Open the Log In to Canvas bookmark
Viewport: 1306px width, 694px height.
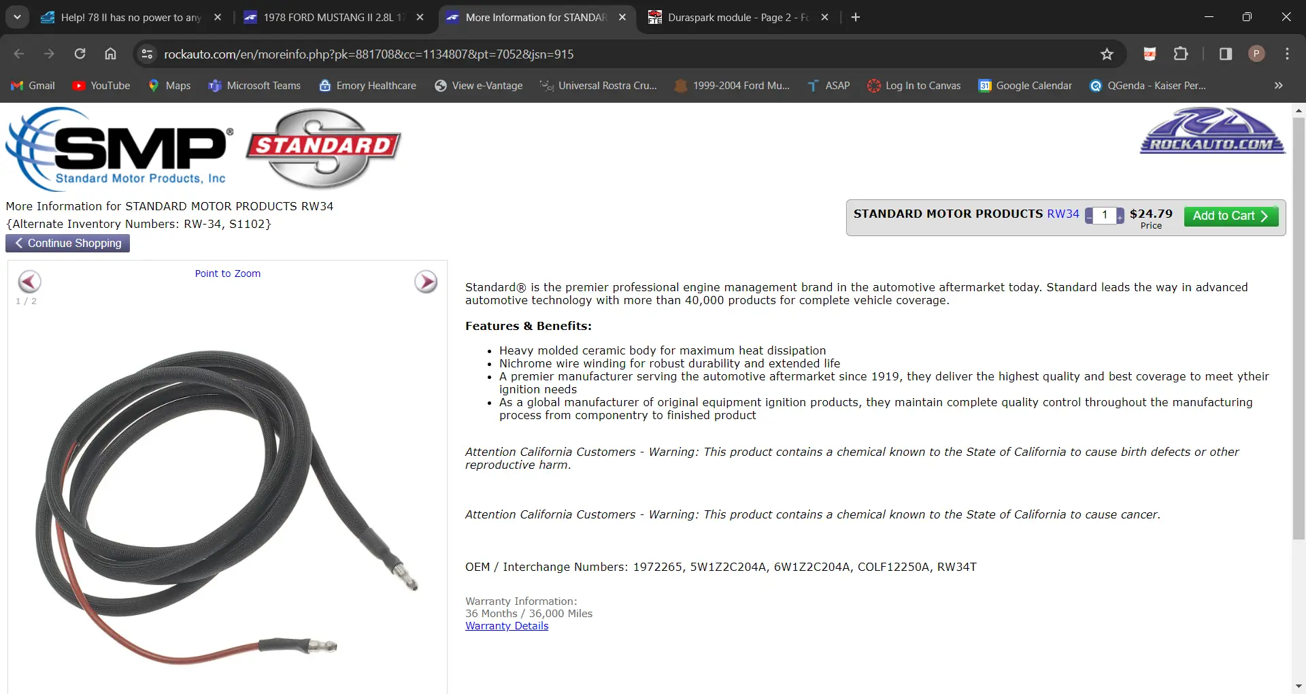click(x=914, y=86)
